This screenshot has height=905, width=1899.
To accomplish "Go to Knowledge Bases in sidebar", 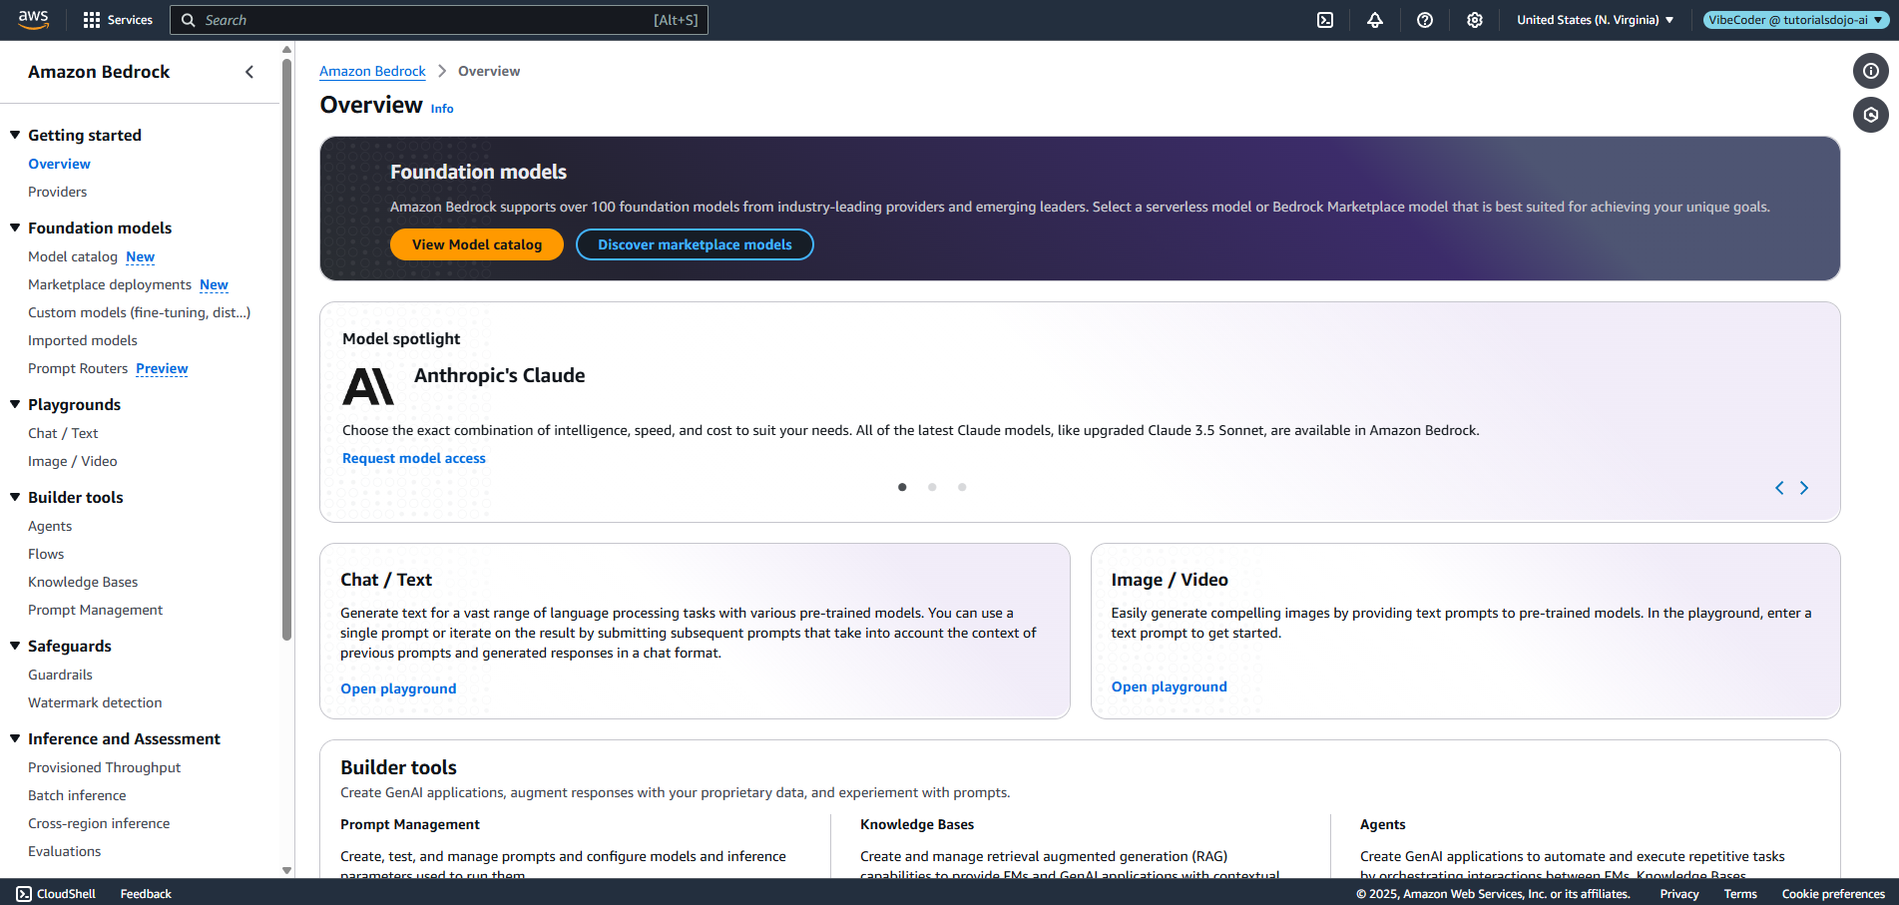I will pos(83,582).
